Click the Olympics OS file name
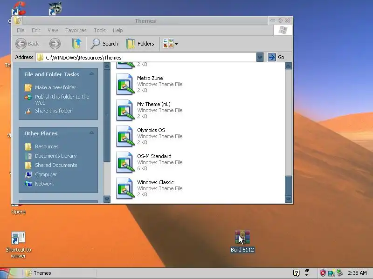 (151, 130)
